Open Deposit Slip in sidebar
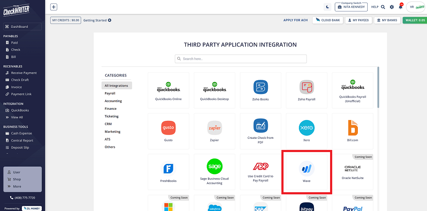 pyautogui.click(x=18, y=147)
